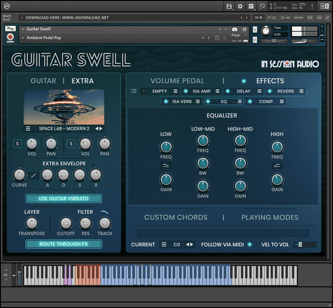The image size is (333, 308).
Task: Click the Kontakt logo in top-left
Action: click(x=6, y=6)
